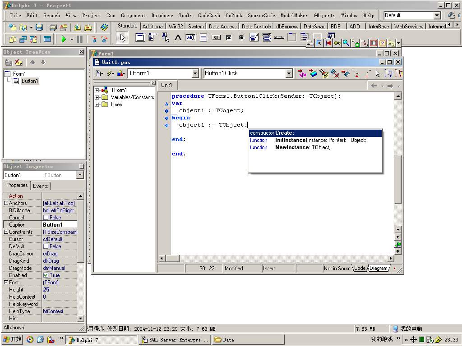This screenshot has width=462, height=346.
Task: Click the magnifier search icon in floating toolbar
Action: pos(346,43)
